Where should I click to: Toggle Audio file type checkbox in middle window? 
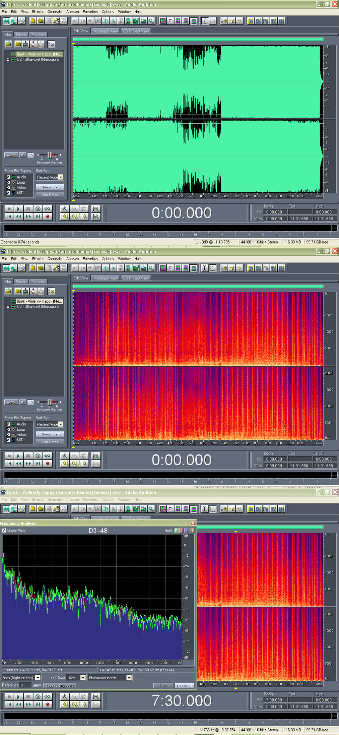pyautogui.click(x=8, y=424)
